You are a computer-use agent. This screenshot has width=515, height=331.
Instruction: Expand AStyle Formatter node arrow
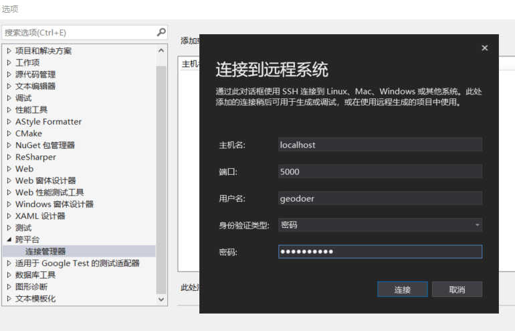9,122
